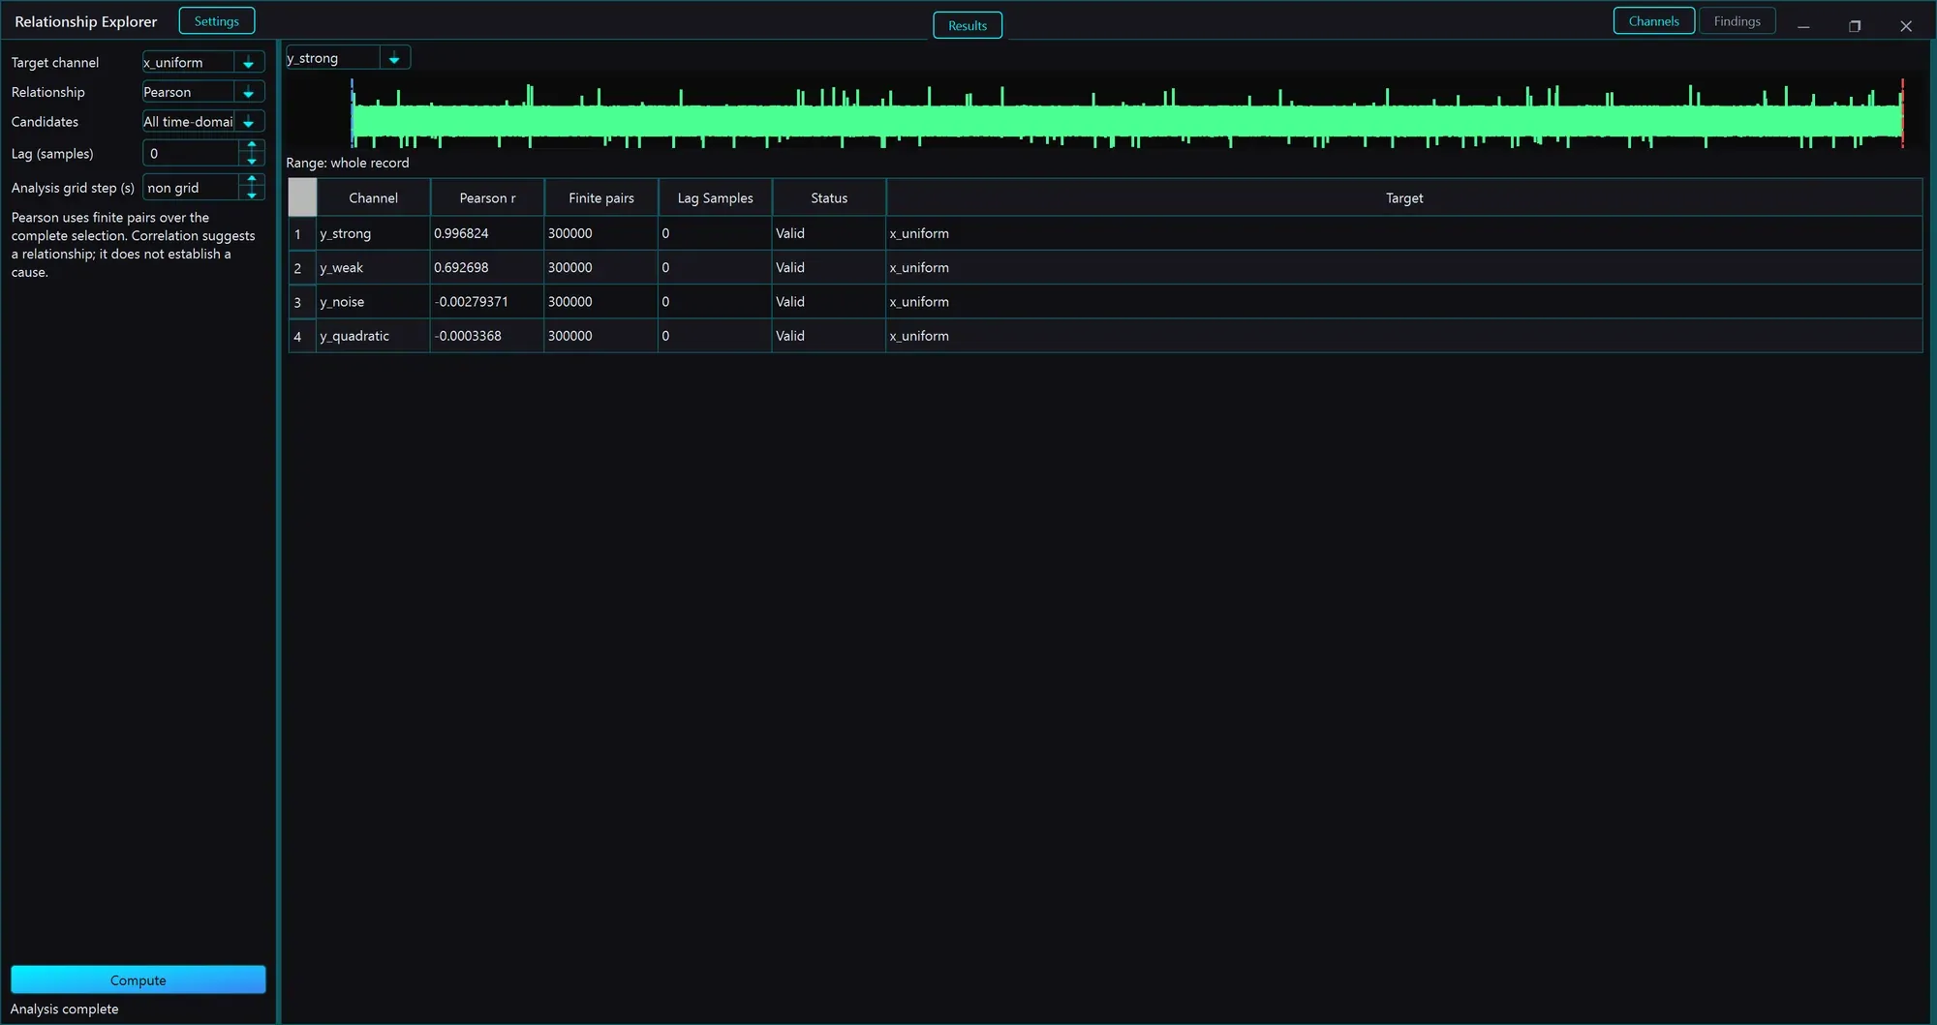The image size is (1937, 1025).
Task: Sort by the Channel column header
Action: [x=373, y=197]
